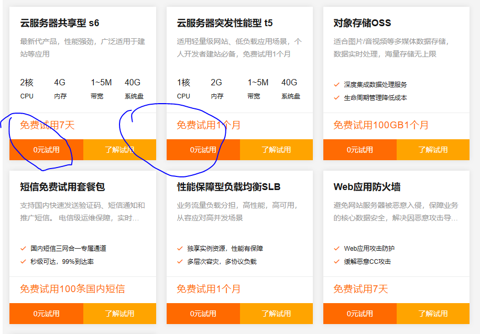Click the 多层次容灾，多协议负载 feature text
The image size is (480, 334).
click(222, 262)
